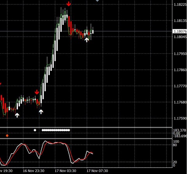Select the latest white candle at the current price line

coord(93,32)
